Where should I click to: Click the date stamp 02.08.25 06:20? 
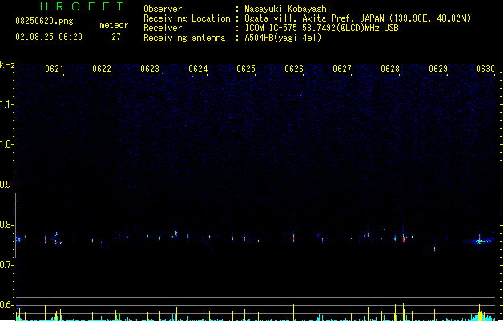[x=49, y=37]
